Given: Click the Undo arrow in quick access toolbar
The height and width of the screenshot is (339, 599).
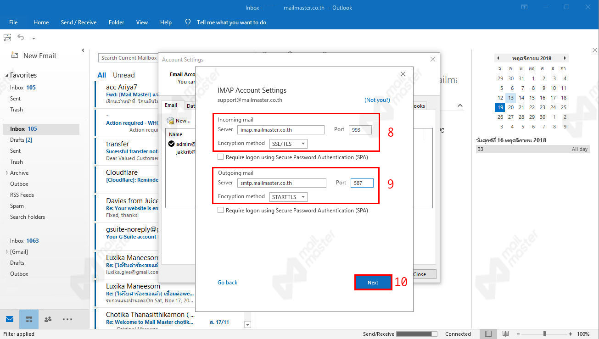Looking at the screenshot, I should tap(21, 38).
